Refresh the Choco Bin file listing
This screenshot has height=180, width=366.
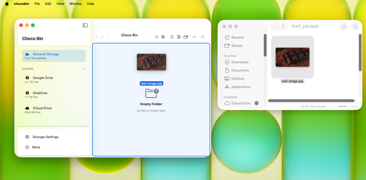point(172,37)
